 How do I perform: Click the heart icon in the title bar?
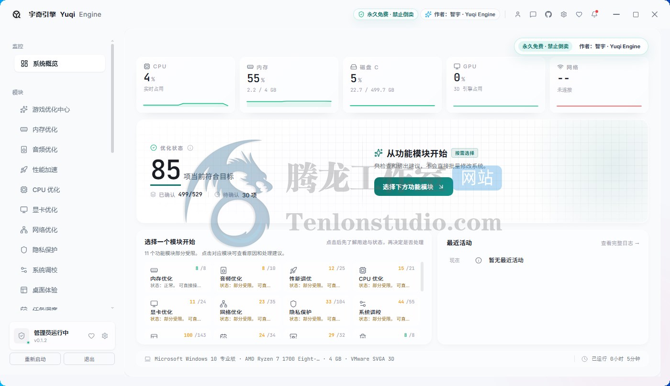click(579, 14)
